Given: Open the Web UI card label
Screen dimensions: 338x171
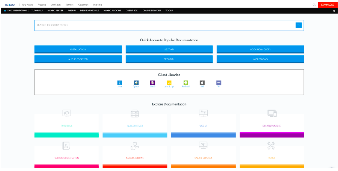Looking at the screenshot, I should [x=203, y=126].
